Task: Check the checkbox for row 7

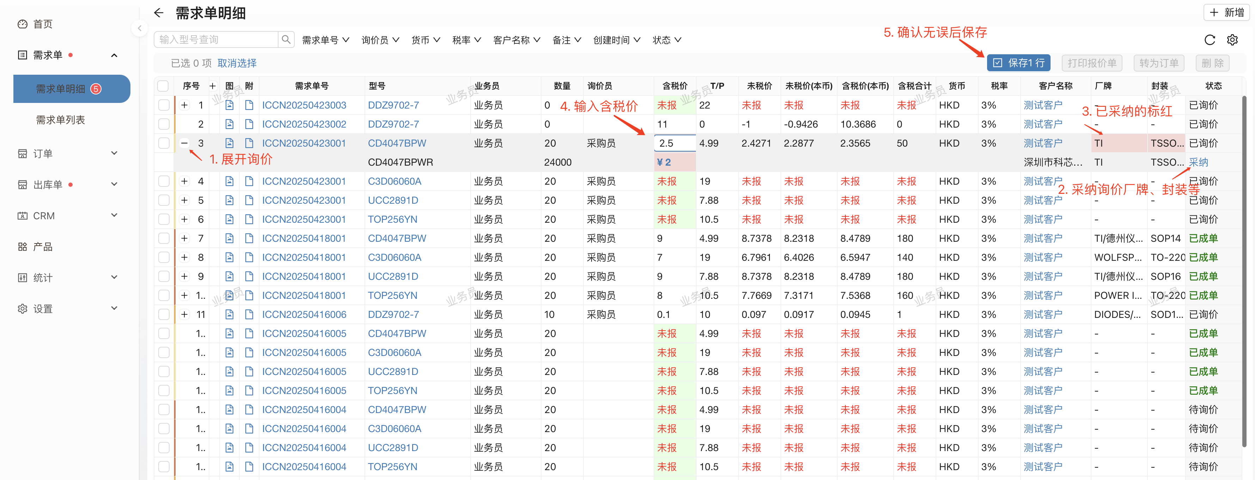Action: click(x=164, y=239)
